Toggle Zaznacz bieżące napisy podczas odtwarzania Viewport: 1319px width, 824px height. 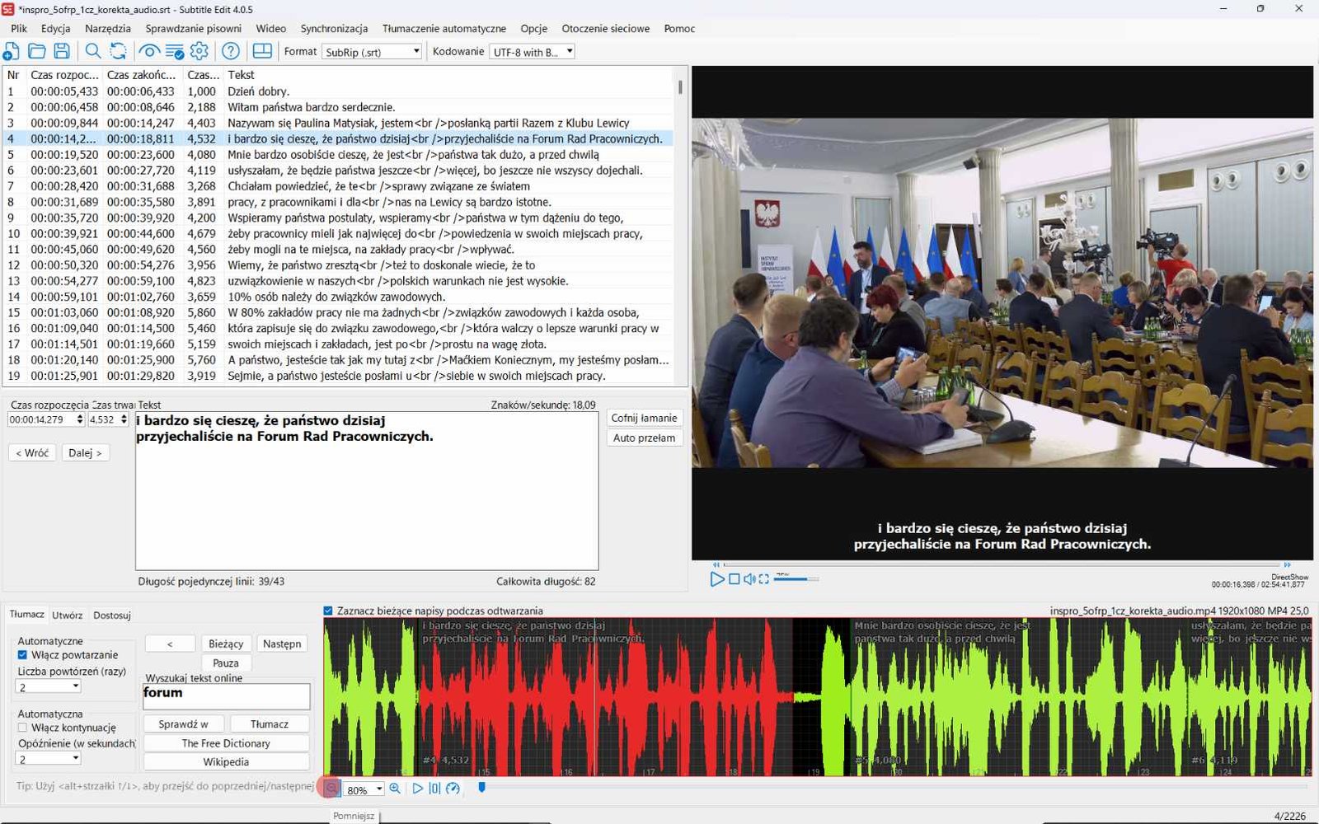point(328,611)
